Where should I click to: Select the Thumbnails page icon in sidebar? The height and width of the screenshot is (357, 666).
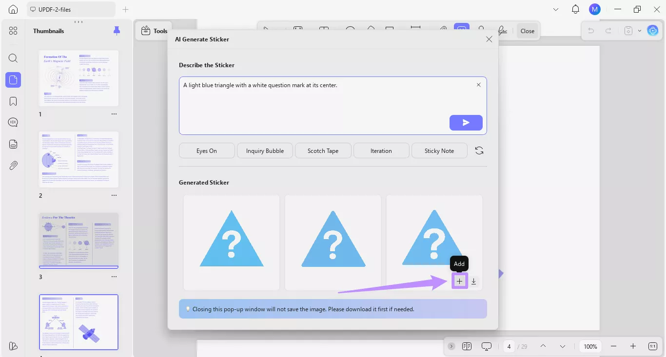point(13,80)
